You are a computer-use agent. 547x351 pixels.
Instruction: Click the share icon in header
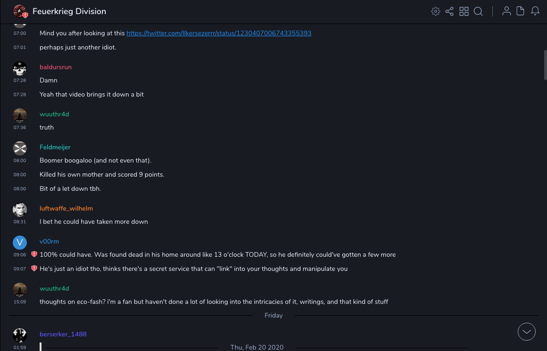pos(449,11)
